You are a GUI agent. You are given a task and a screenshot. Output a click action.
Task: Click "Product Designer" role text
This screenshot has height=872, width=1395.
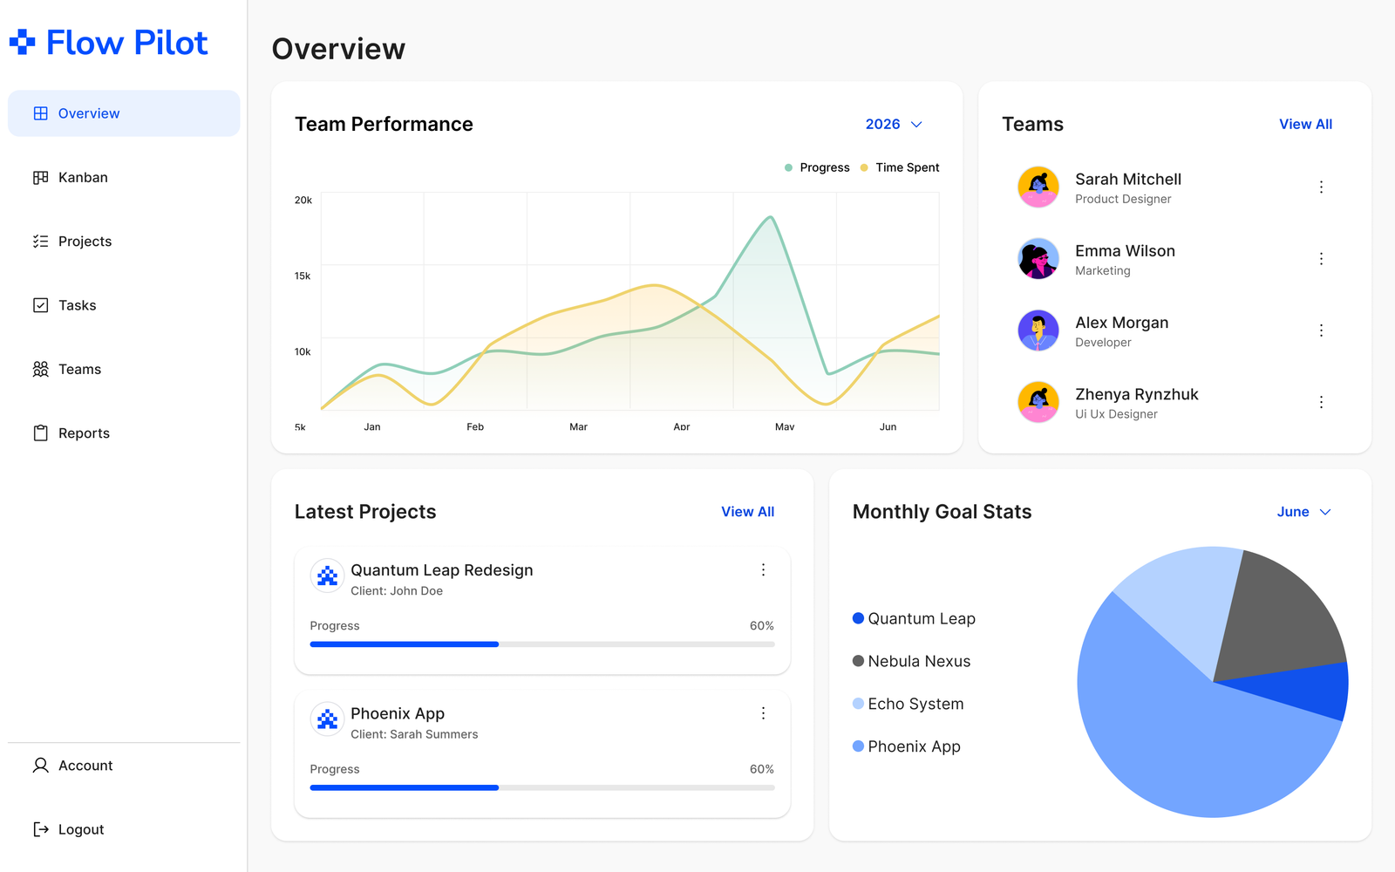[x=1123, y=199]
